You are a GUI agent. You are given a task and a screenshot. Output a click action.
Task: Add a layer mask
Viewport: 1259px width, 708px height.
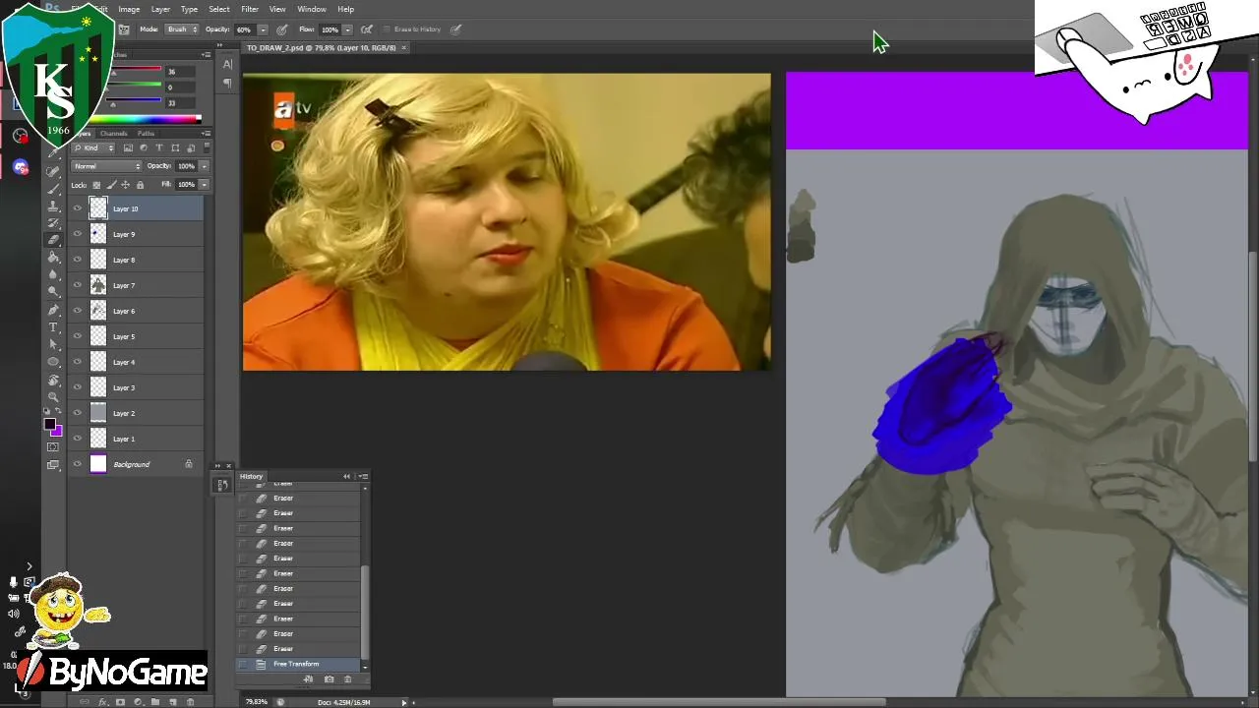pos(120,702)
